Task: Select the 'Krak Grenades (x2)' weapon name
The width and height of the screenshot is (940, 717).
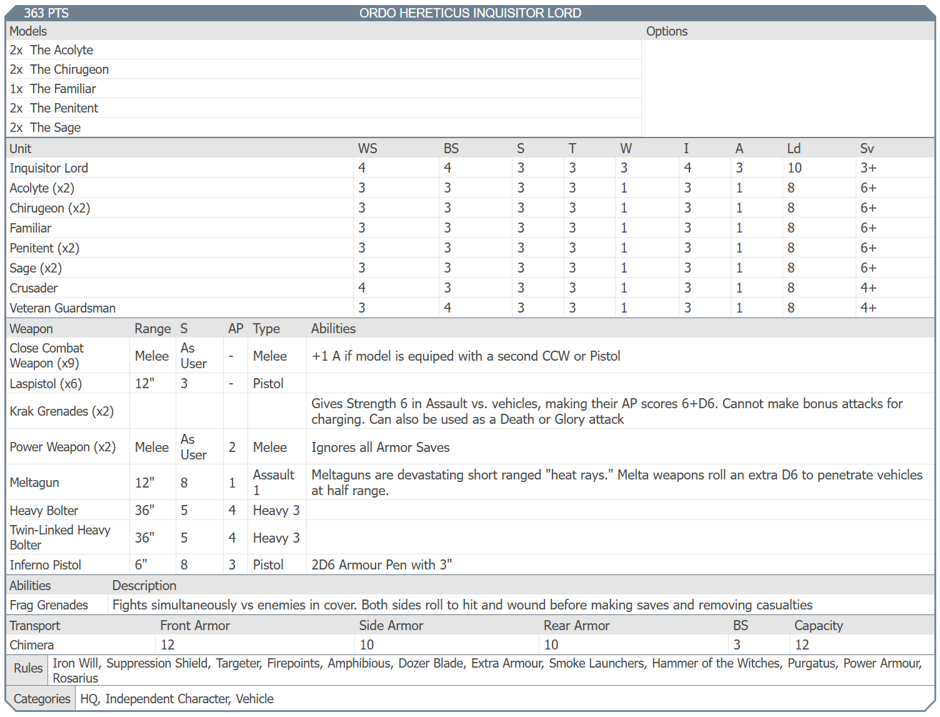Action: click(x=61, y=411)
